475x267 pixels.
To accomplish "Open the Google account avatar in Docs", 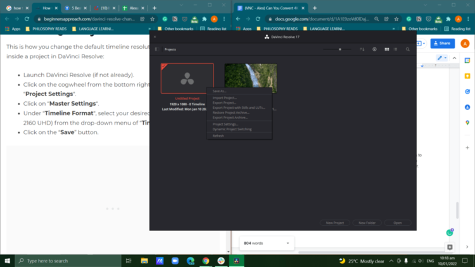I will point(465,43).
